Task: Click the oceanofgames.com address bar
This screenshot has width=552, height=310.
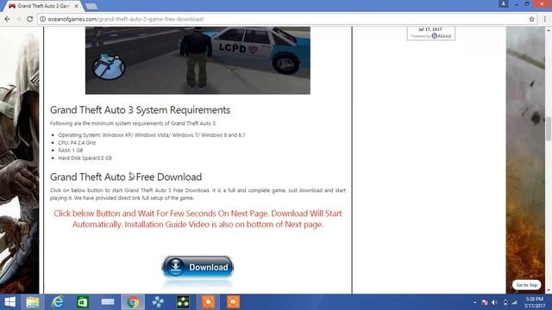Action: [287, 19]
